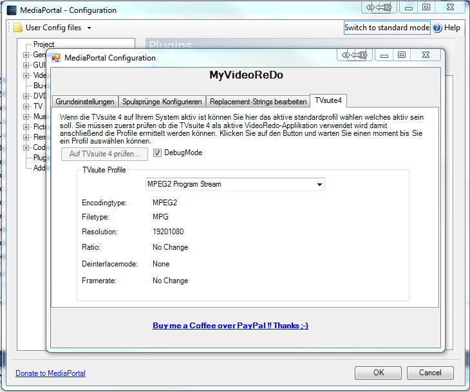
Task: Select the Blu-ray tree item
Action: tap(39, 86)
